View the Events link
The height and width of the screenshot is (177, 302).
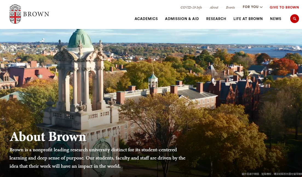pos(230,7)
